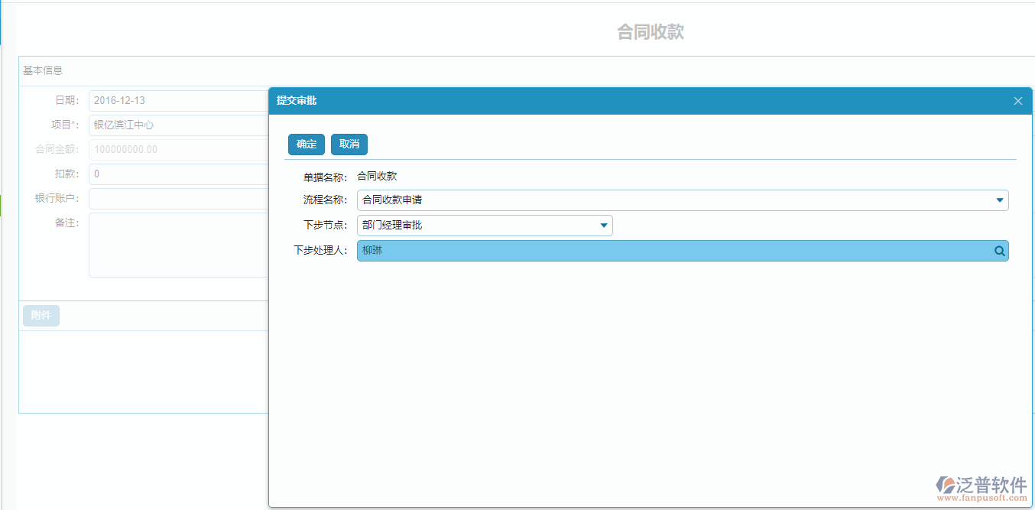Expand the 下步节点 dropdown

pos(604,225)
